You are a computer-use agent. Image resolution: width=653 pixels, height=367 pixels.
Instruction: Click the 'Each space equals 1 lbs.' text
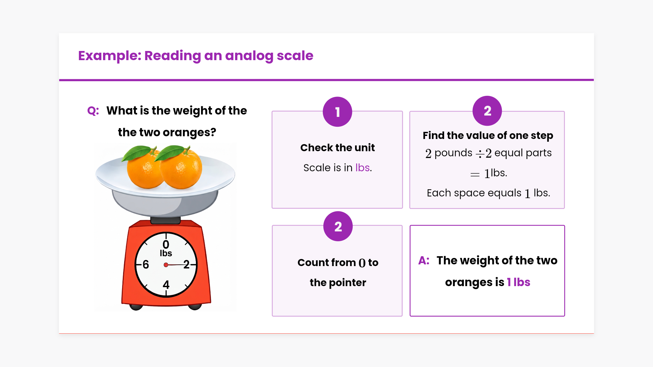click(488, 193)
